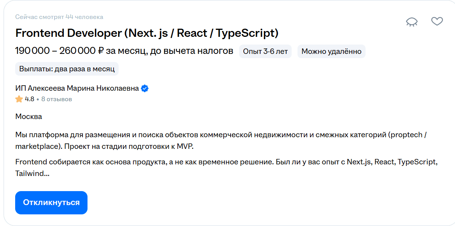
Task: Tap the star beside the 4.8 rating
Action: pos(18,99)
